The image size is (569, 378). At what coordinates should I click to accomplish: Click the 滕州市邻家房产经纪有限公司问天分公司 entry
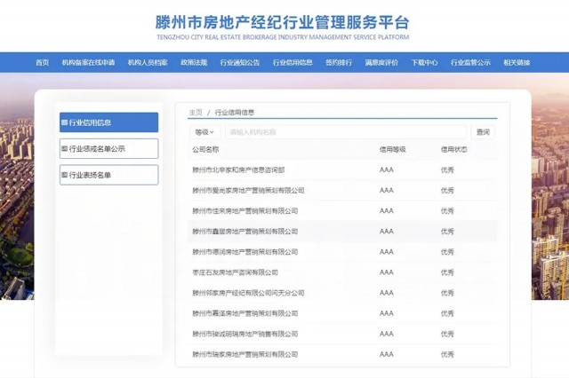pos(248,293)
